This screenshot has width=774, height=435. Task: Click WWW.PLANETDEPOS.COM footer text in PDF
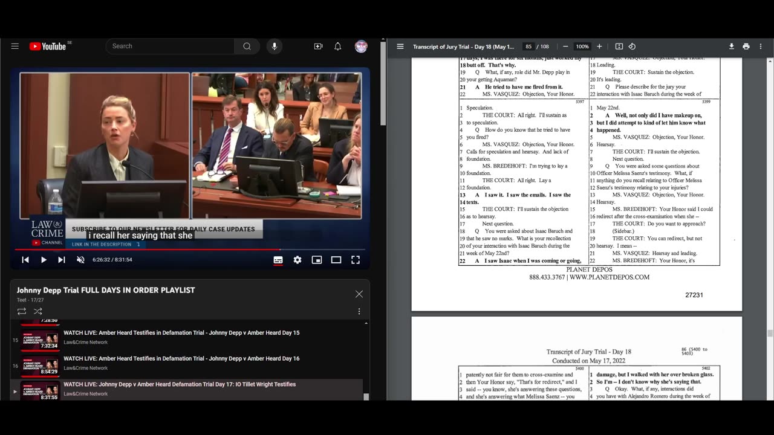[610, 277]
